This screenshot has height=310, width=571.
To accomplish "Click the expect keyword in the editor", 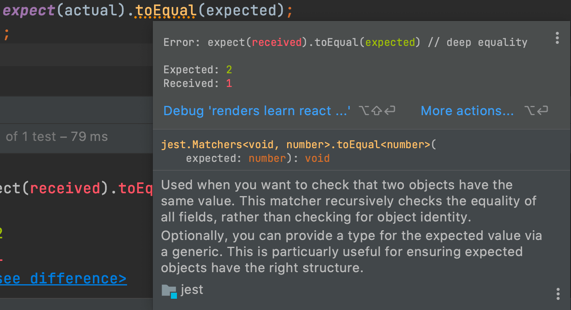I will 30,11.
